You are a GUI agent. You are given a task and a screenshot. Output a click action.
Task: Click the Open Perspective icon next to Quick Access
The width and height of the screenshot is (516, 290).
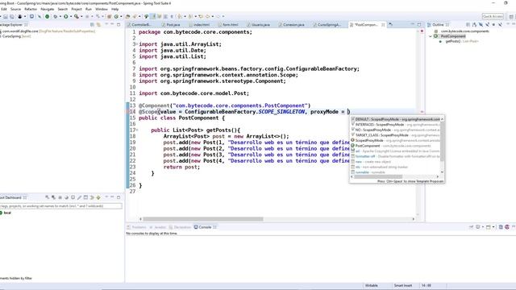(x=511, y=16)
